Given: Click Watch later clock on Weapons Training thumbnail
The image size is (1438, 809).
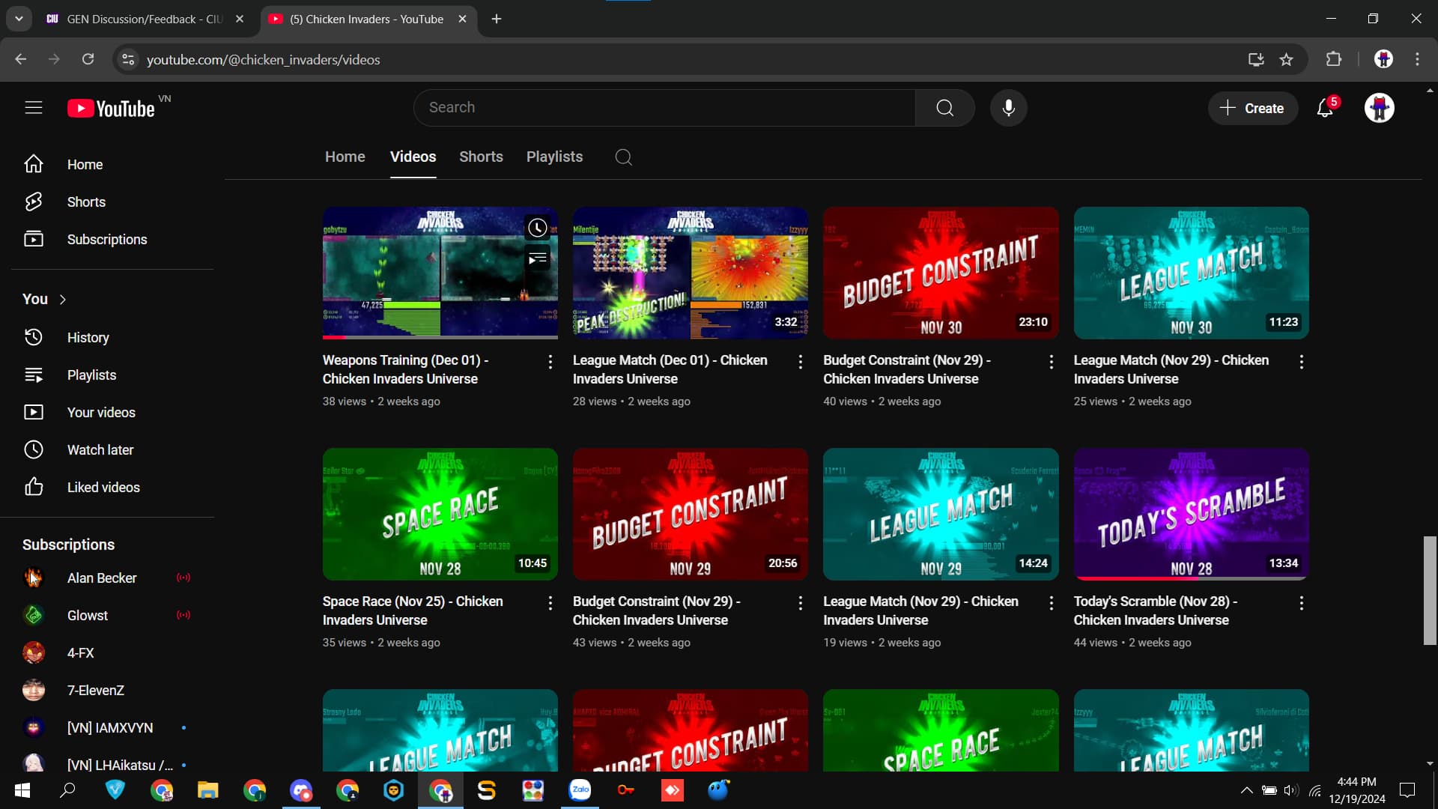Looking at the screenshot, I should tap(537, 228).
